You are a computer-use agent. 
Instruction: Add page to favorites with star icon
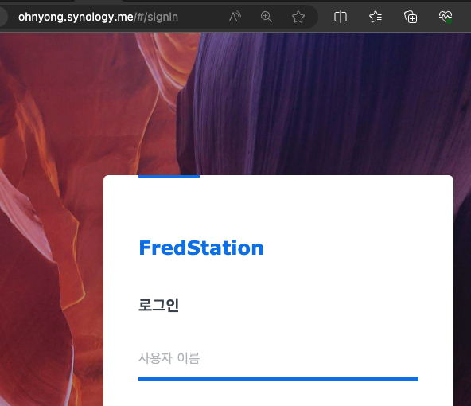point(298,17)
